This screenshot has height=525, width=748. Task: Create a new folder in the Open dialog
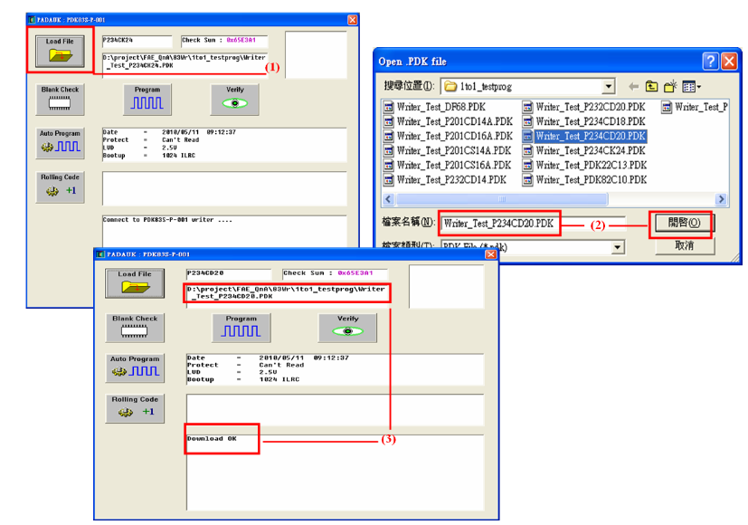[x=670, y=87]
